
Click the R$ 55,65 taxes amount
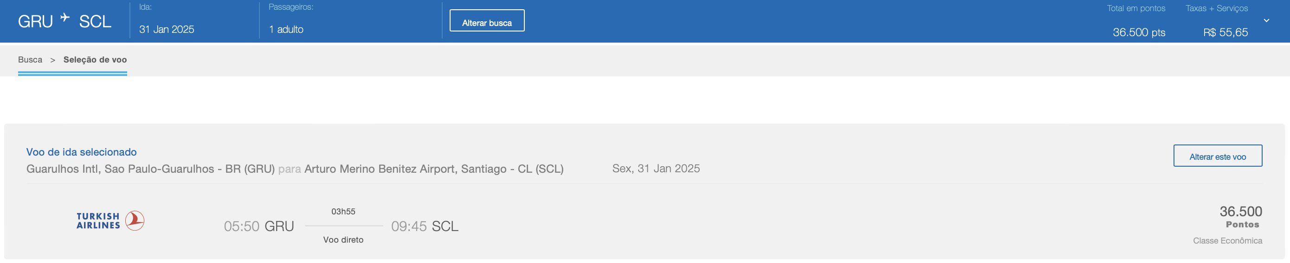pyautogui.click(x=1225, y=32)
